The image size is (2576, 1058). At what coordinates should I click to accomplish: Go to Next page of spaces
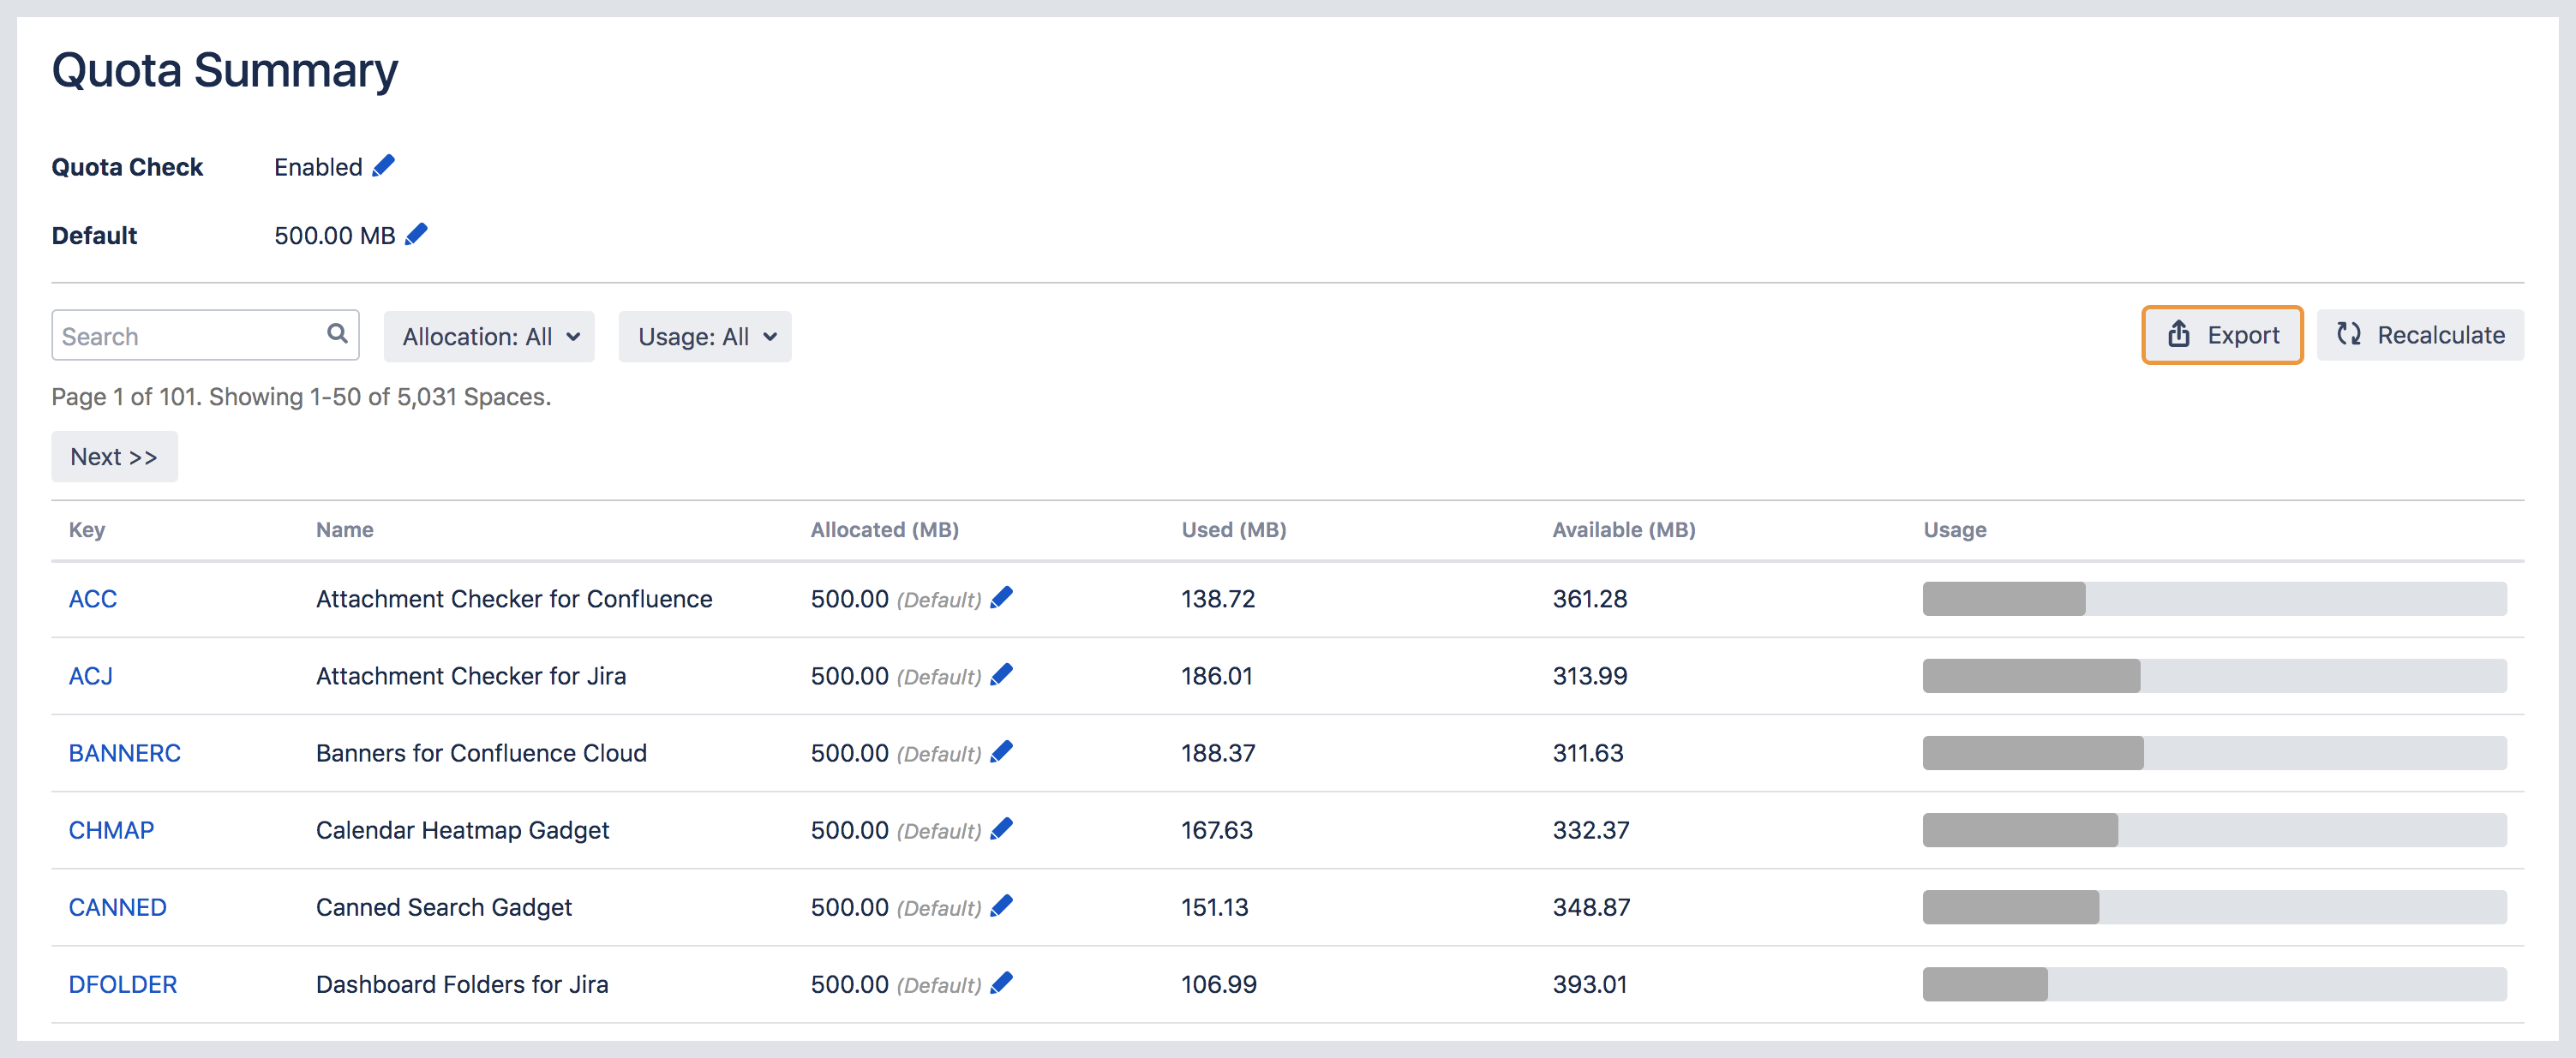coord(114,457)
